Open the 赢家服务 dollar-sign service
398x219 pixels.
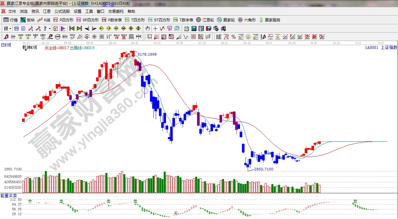(x=269, y=20)
